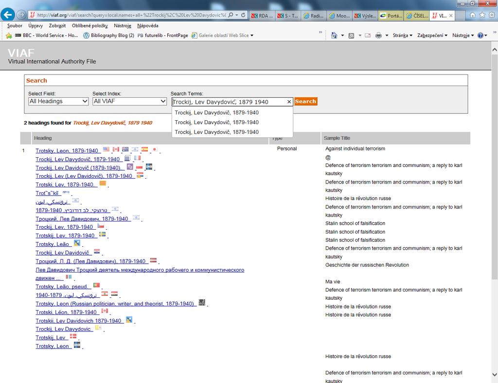
Task: Click the page scrollbar down arrow
Action: click(x=495, y=374)
